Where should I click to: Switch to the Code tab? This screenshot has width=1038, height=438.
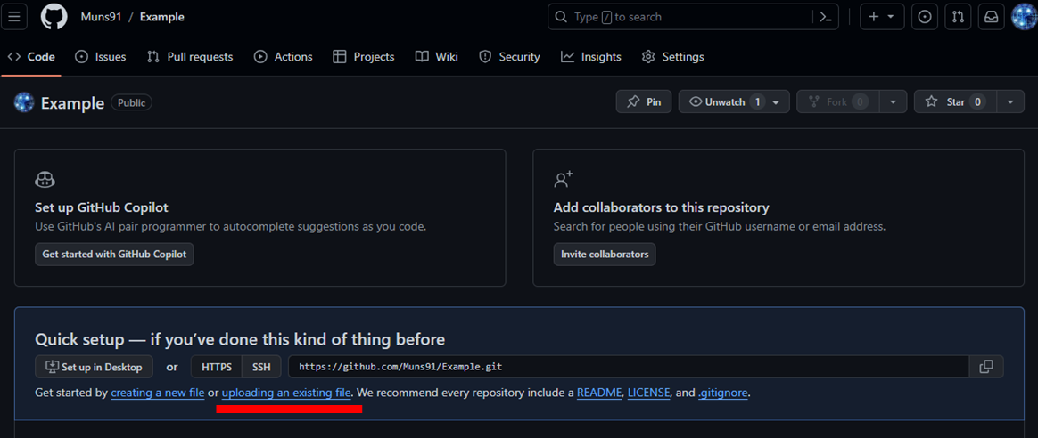click(x=31, y=57)
